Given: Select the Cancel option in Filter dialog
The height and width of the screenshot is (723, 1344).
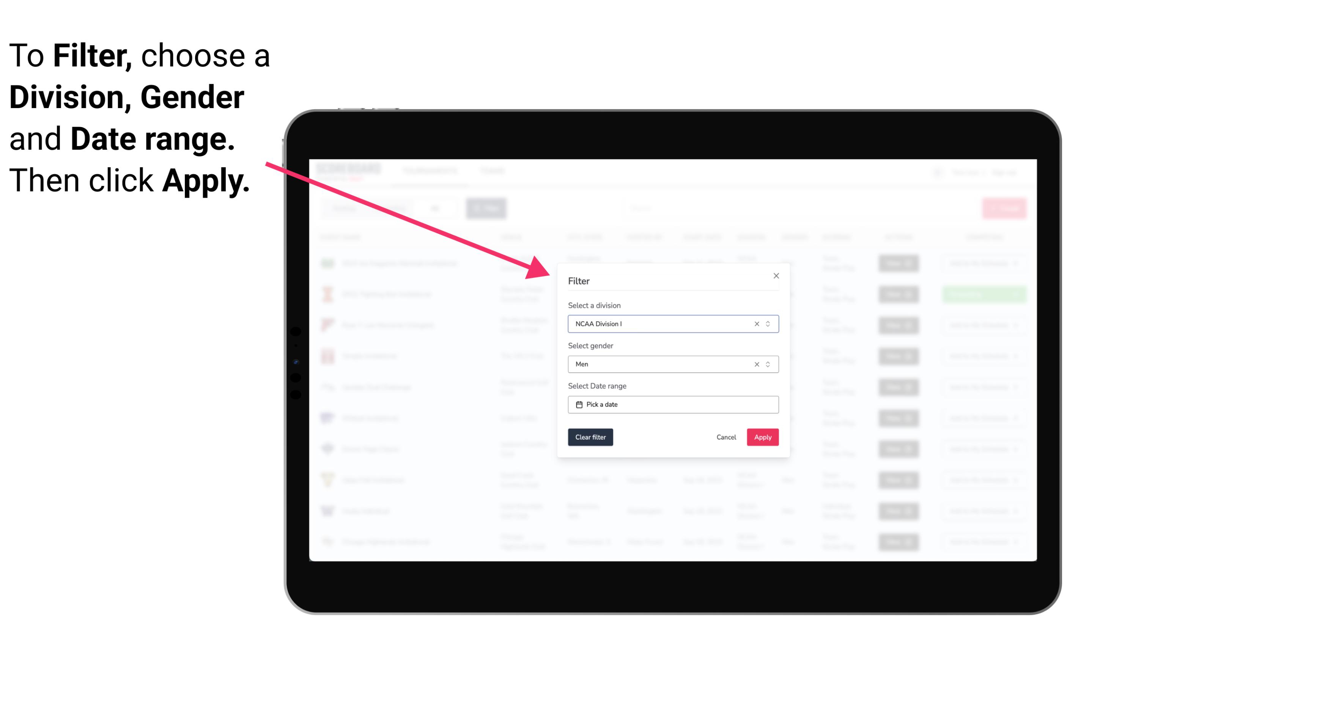Looking at the screenshot, I should point(727,437).
